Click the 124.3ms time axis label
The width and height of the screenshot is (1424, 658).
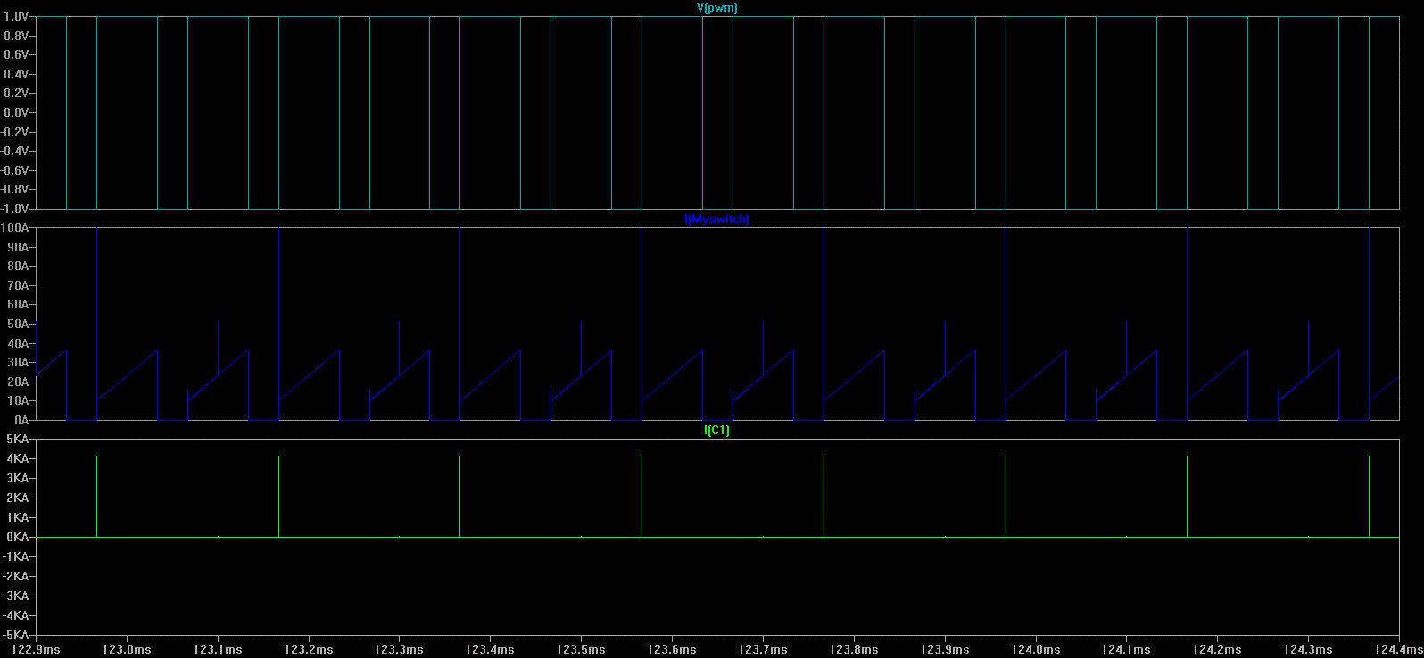1308,649
